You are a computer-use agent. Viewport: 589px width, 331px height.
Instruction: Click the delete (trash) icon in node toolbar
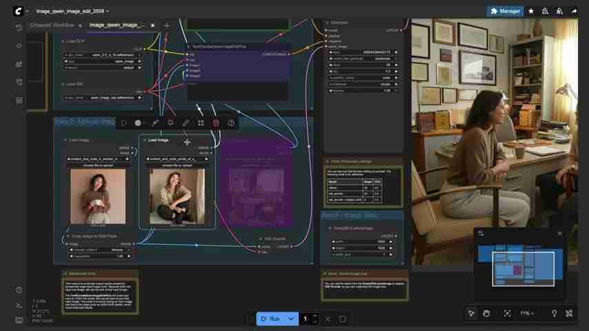(216, 123)
